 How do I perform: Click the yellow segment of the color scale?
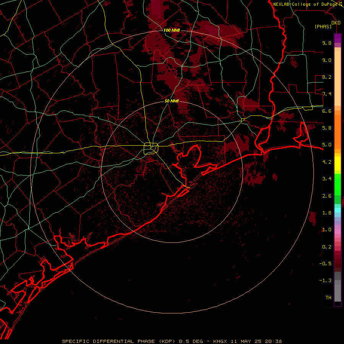click(338, 164)
